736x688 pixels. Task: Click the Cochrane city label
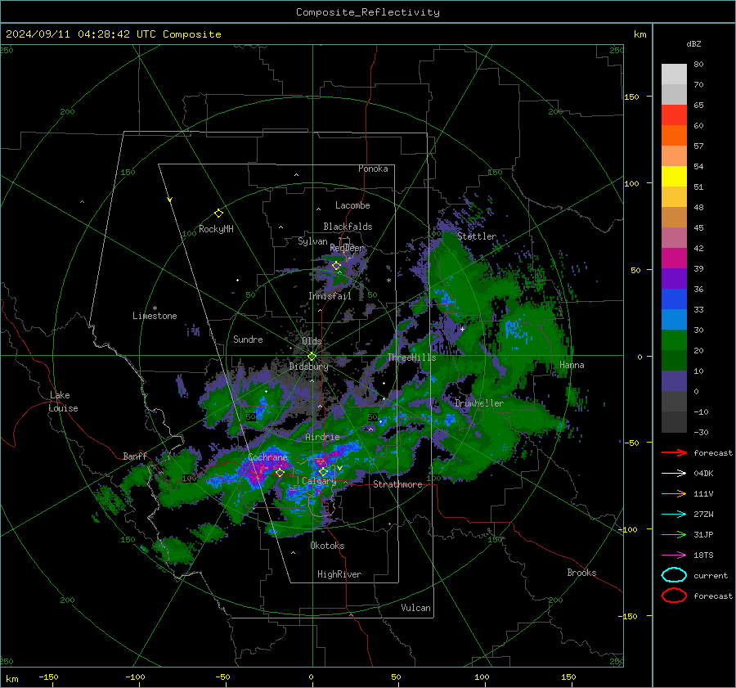pyautogui.click(x=267, y=457)
